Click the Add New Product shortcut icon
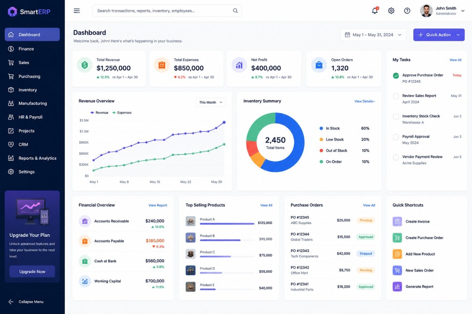The image size is (472, 314). point(397,254)
